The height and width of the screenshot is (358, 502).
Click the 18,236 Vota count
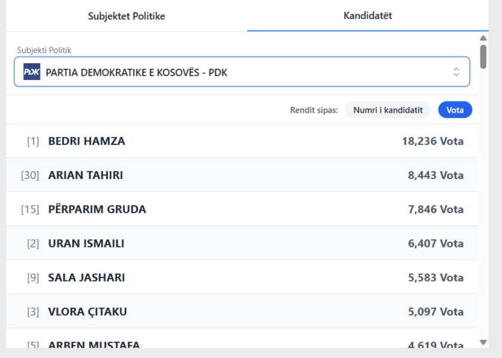click(x=432, y=141)
